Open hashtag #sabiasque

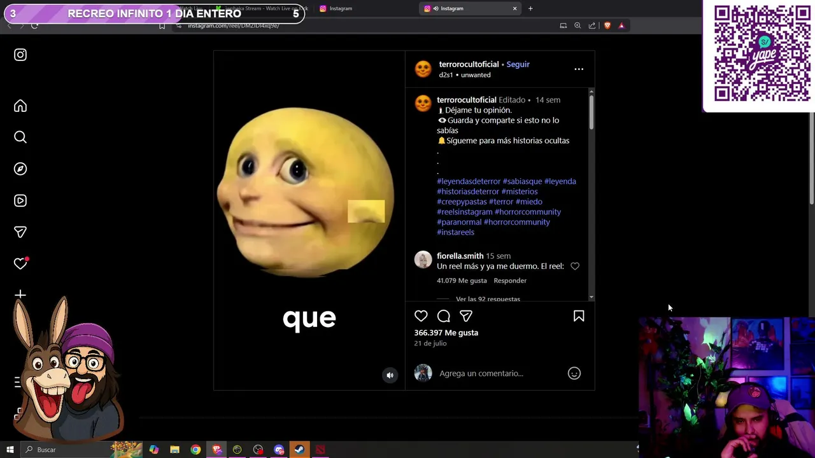[x=522, y=181]
